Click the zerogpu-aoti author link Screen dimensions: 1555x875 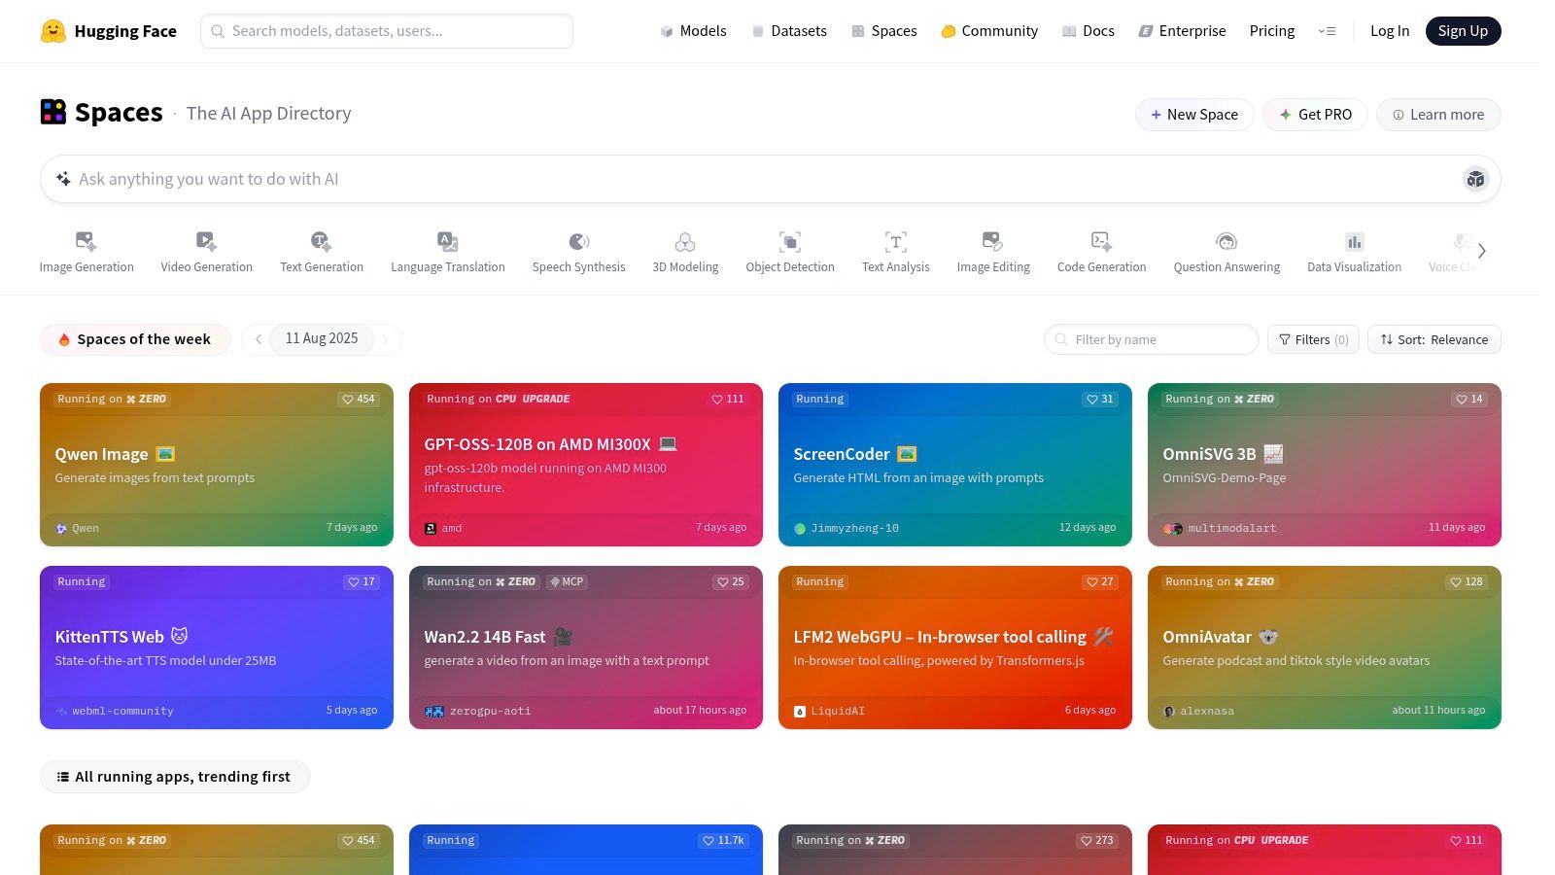pos(478,711)
